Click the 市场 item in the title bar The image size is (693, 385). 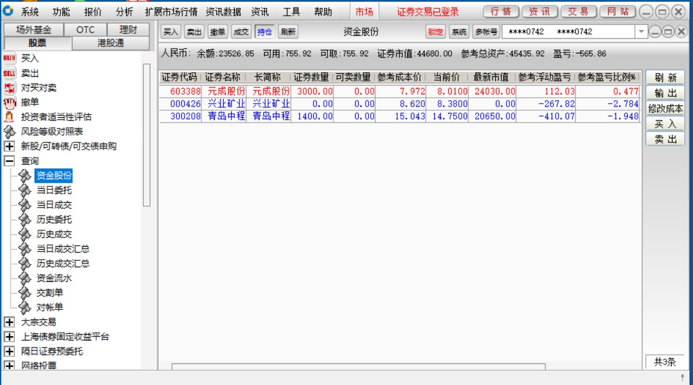click(364, 12)
